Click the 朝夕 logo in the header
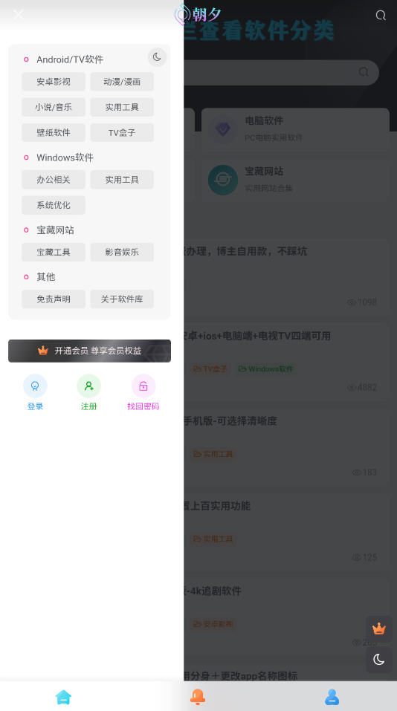 (198, 15)
